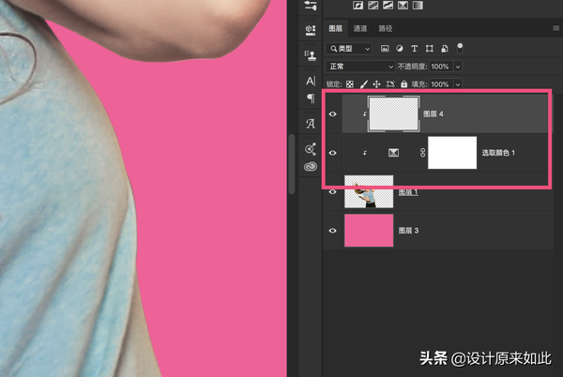Viewport: 563px width, 377px height.
Task: Click the lock position move icon
Action: pyautogui.click(x=377, y=83)
